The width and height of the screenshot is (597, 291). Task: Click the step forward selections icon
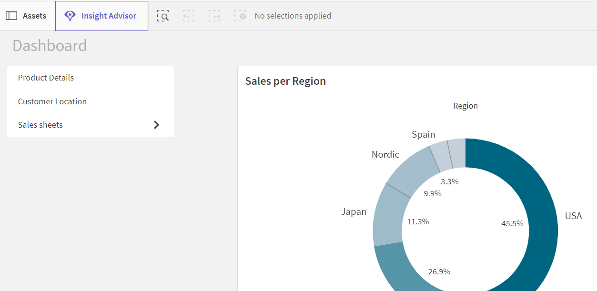[214, 16]
